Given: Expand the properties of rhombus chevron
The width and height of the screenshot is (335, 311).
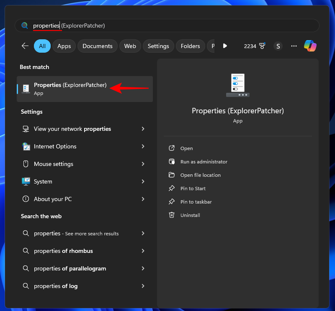Looking at the screenshot, I should click(x=143, y=251).
